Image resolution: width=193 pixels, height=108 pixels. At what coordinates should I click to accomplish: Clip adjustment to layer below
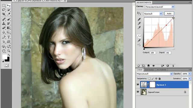tap(148, 66)
